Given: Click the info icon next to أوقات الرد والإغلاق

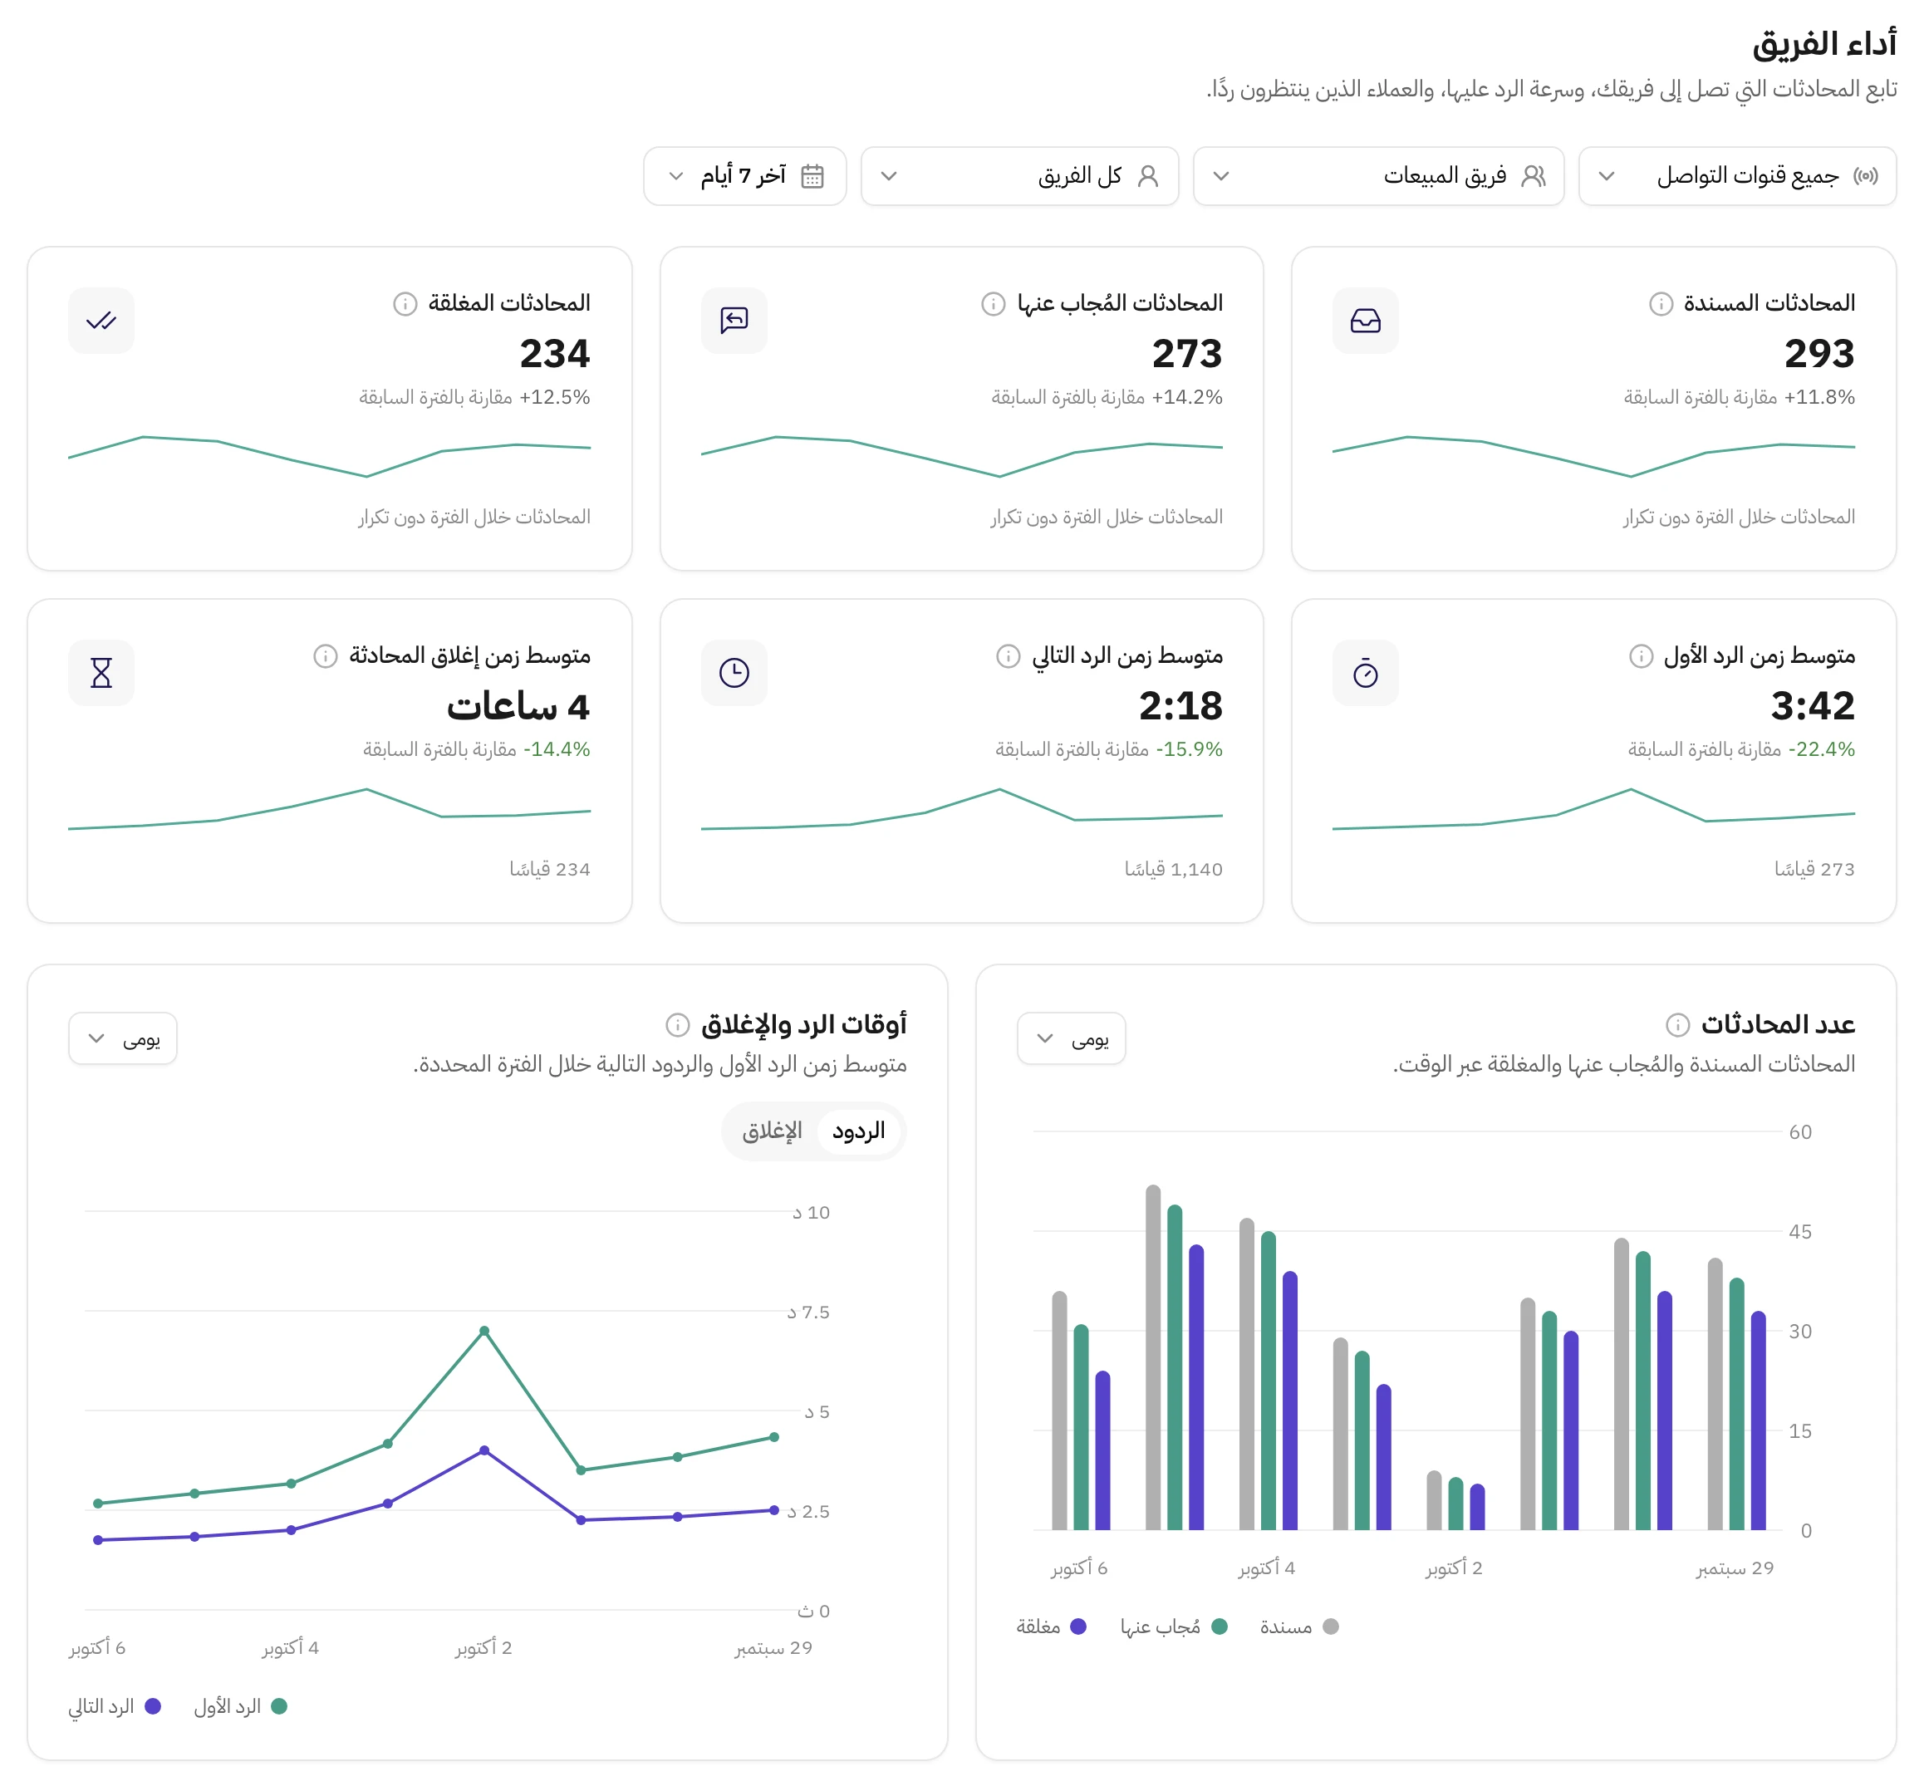Looking at the screenshot, I should pyautogui.click(x=678, y=1024).
